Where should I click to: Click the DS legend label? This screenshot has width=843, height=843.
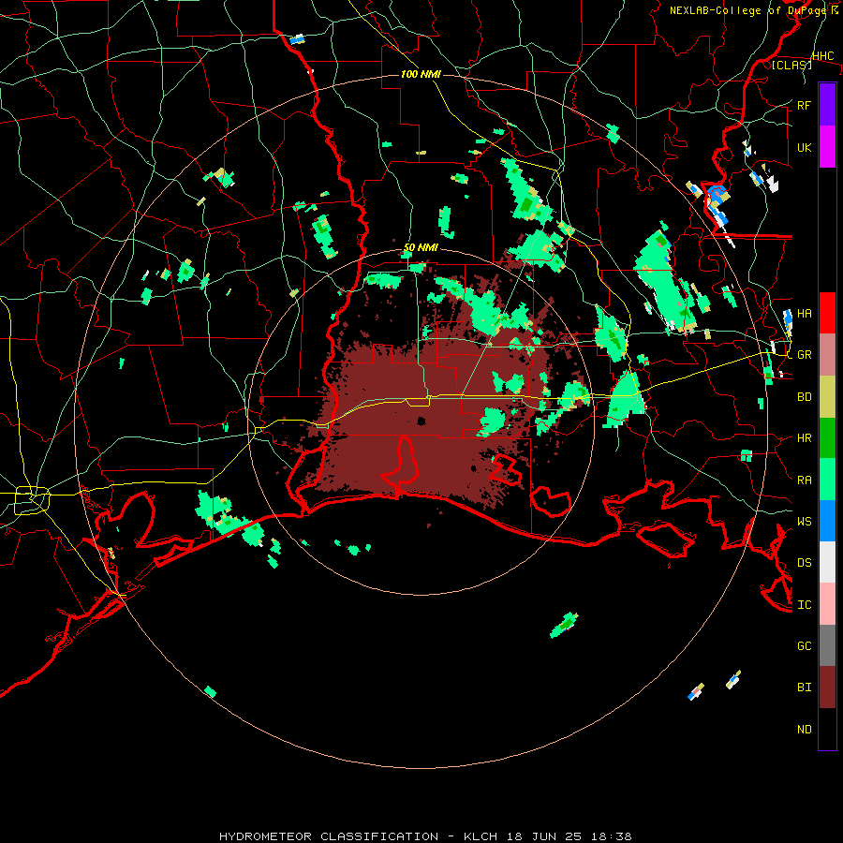pyautogui.click(x=804, y=563)
